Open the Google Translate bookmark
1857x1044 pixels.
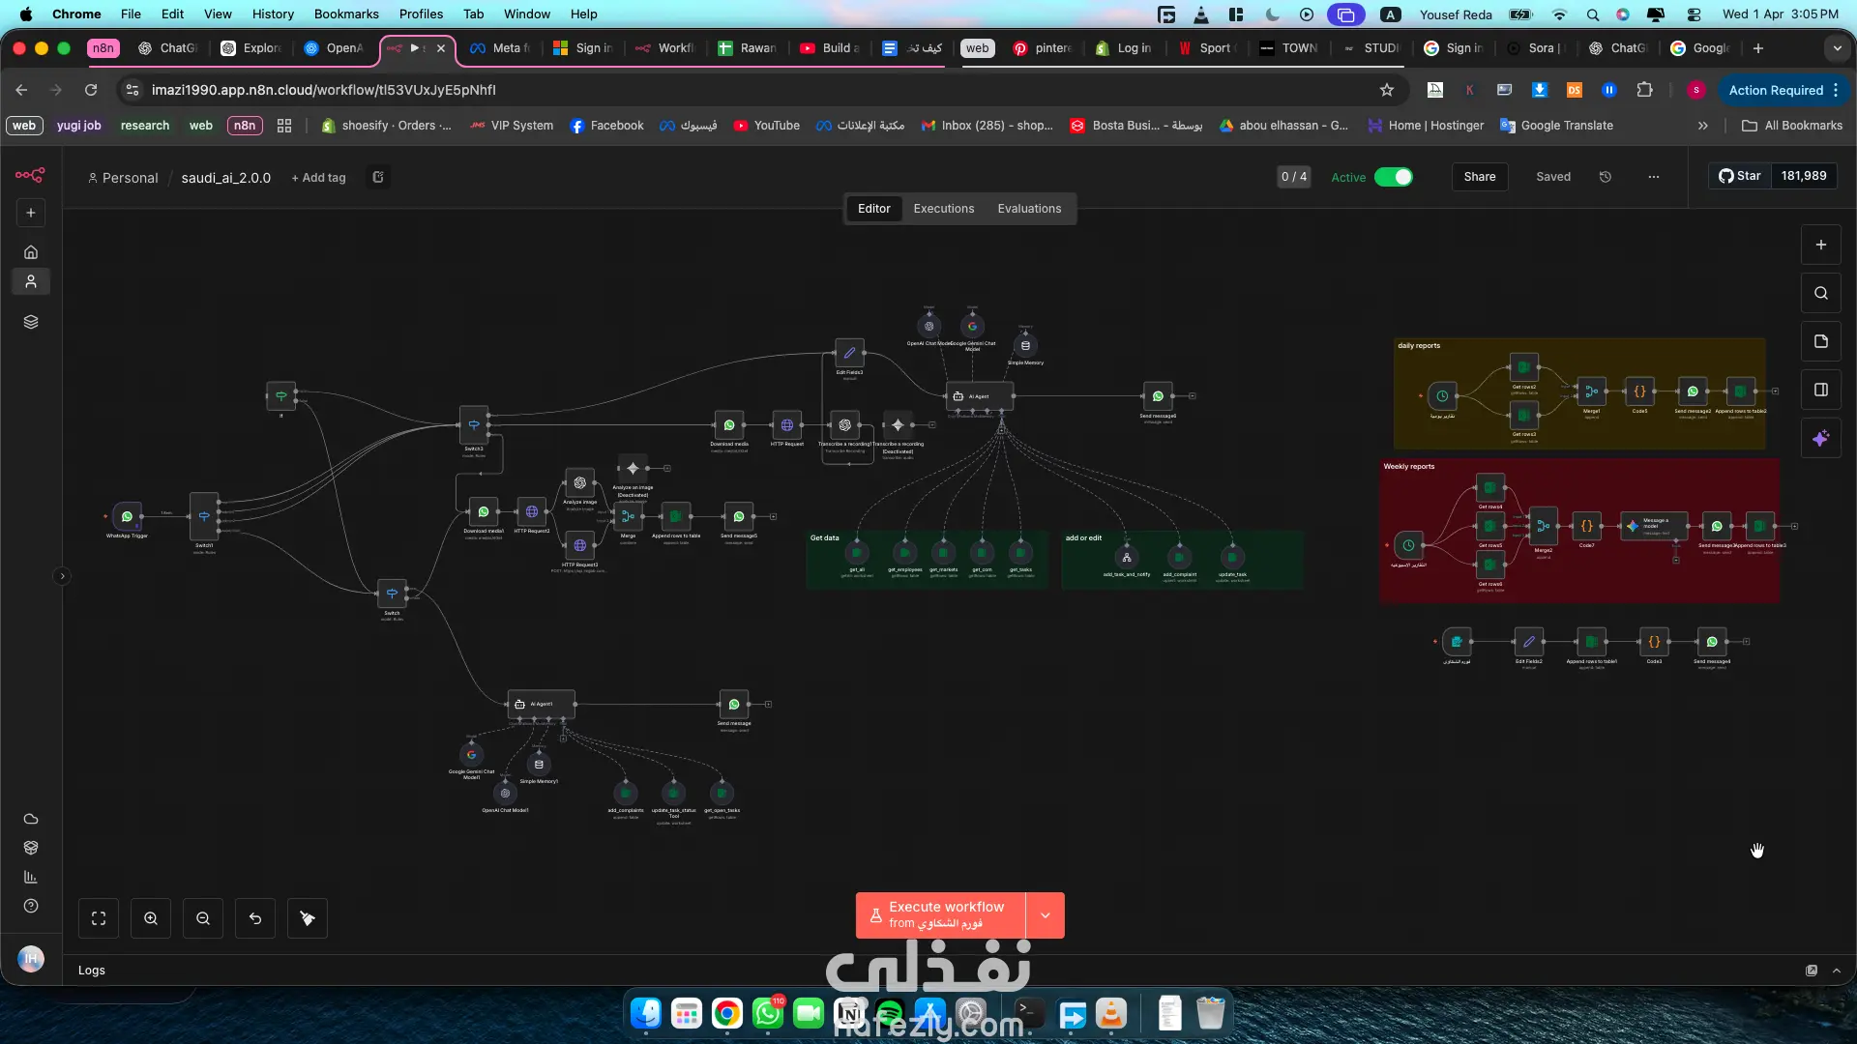pos(1557,126)
